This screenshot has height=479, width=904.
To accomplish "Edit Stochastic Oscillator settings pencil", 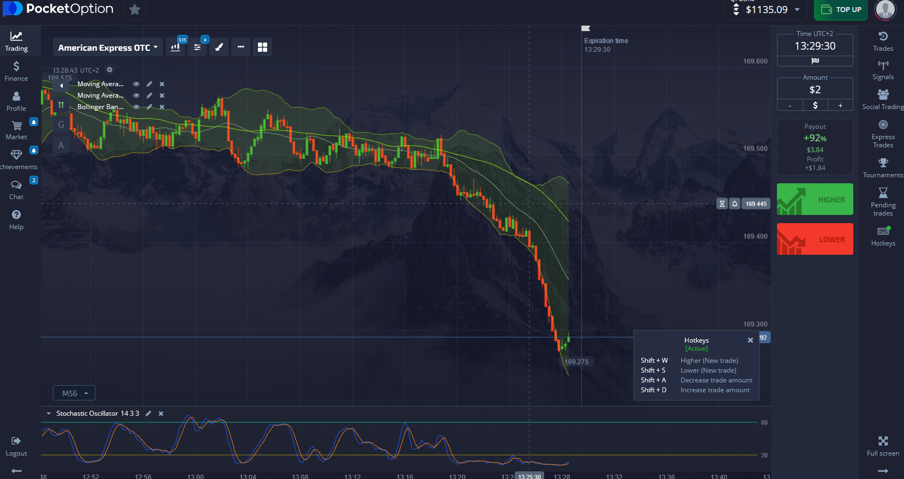I will [x=148, y=414].
